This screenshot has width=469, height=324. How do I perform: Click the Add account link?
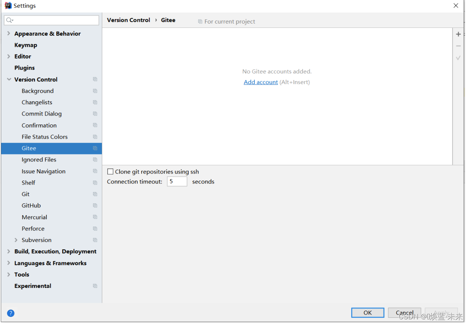pyautogui.click(x=261, y=82)
